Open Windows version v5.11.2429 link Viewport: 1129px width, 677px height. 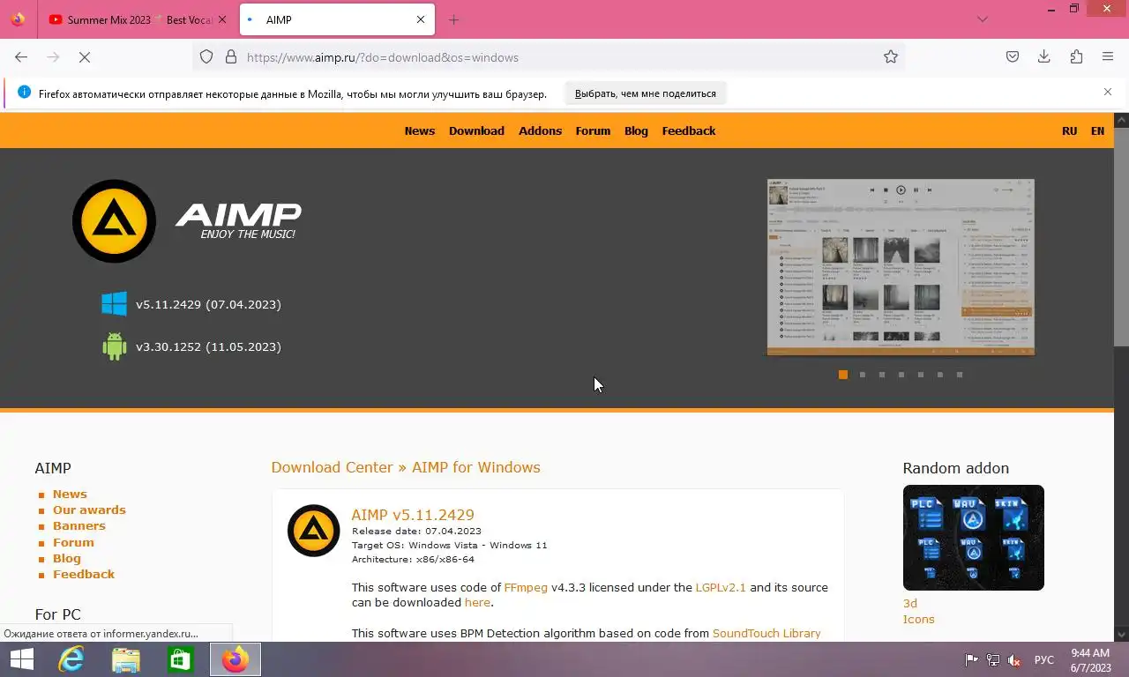tap(208, 304)
